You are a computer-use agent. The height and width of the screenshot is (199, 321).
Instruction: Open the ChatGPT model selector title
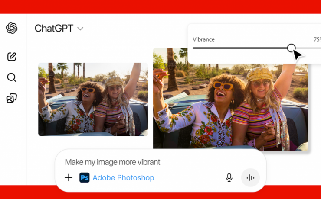point(53,29)
